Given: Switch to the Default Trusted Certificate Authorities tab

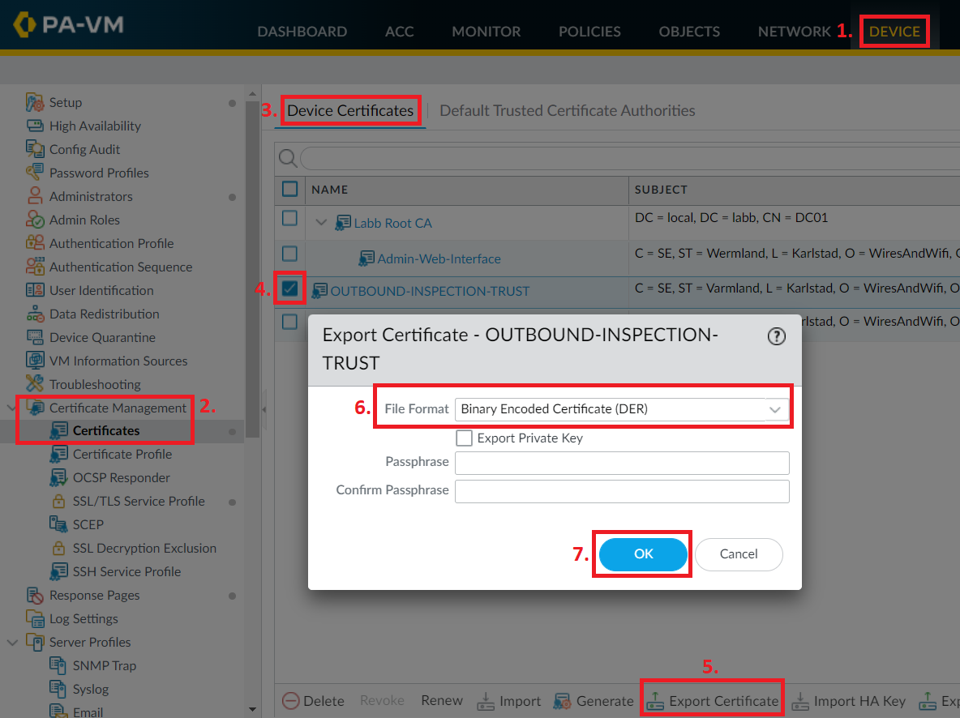Looking at the screenshot, I should [568, 109].
